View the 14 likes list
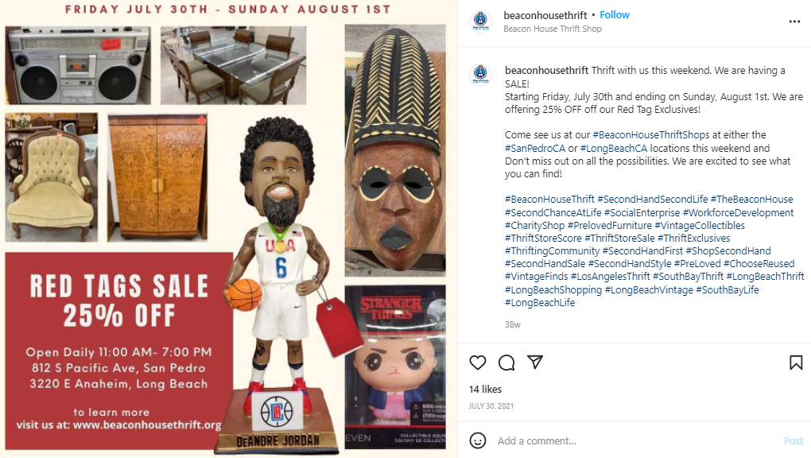The image size is (811, 458). tap(485, 389)
